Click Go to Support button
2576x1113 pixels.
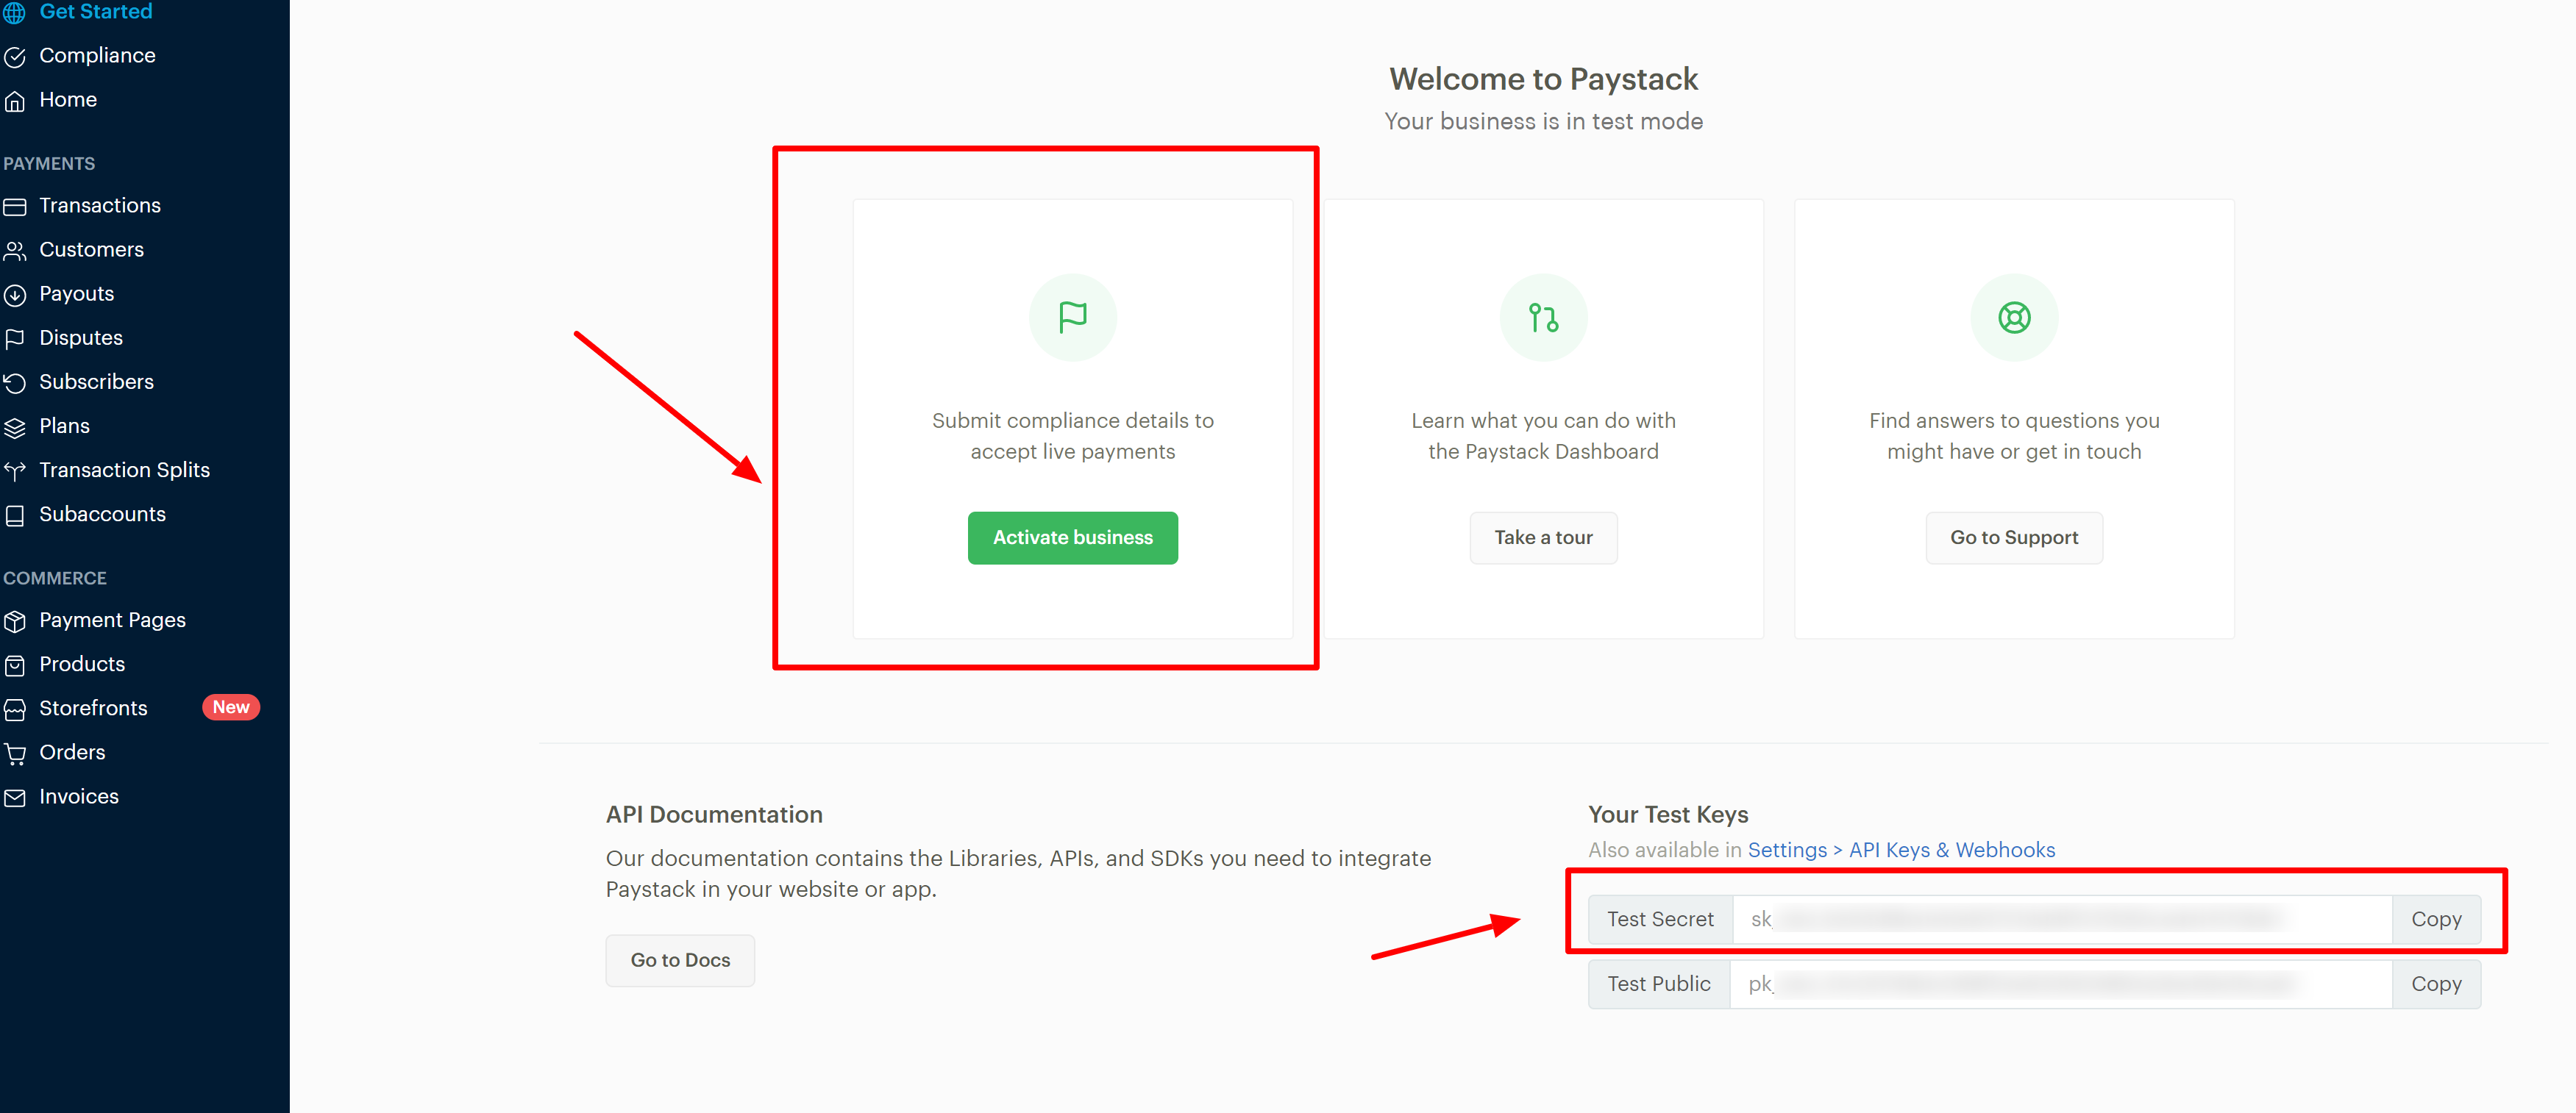tap(2013, 537)
